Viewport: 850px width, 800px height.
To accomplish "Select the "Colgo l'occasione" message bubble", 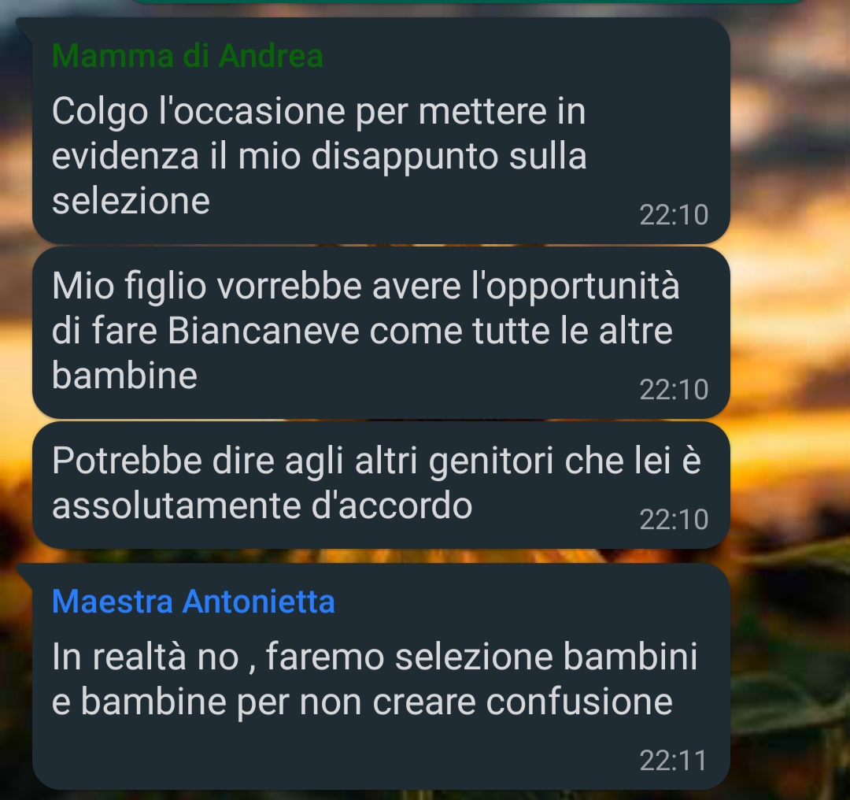I will point(381,131).
